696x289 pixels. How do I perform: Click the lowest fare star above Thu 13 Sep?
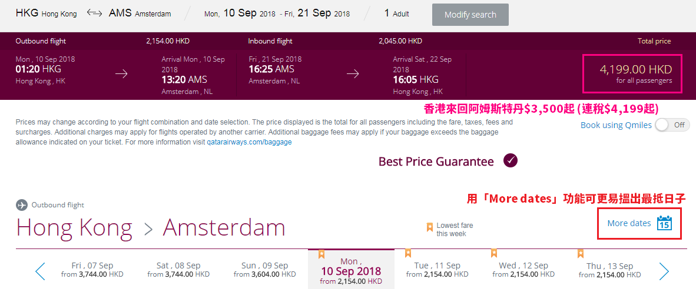580,253
